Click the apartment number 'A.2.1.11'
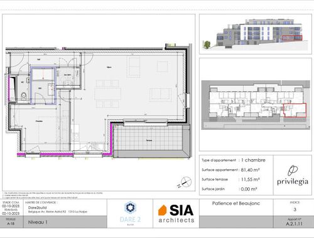The width and height of the screenshot is (314, 238). pos(295,224)
